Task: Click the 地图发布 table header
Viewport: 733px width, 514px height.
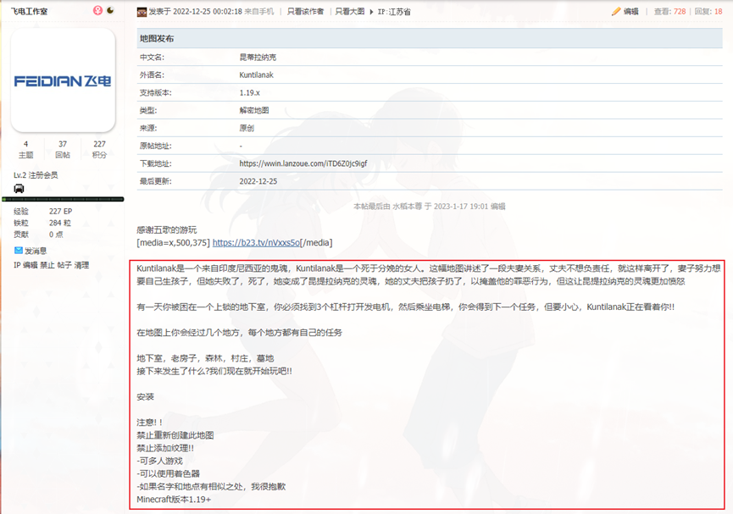Action: click(430, 38)
